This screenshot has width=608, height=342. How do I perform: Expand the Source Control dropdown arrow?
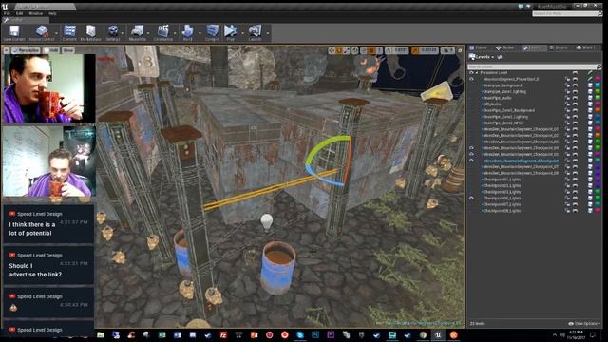[x=57, y=33]
